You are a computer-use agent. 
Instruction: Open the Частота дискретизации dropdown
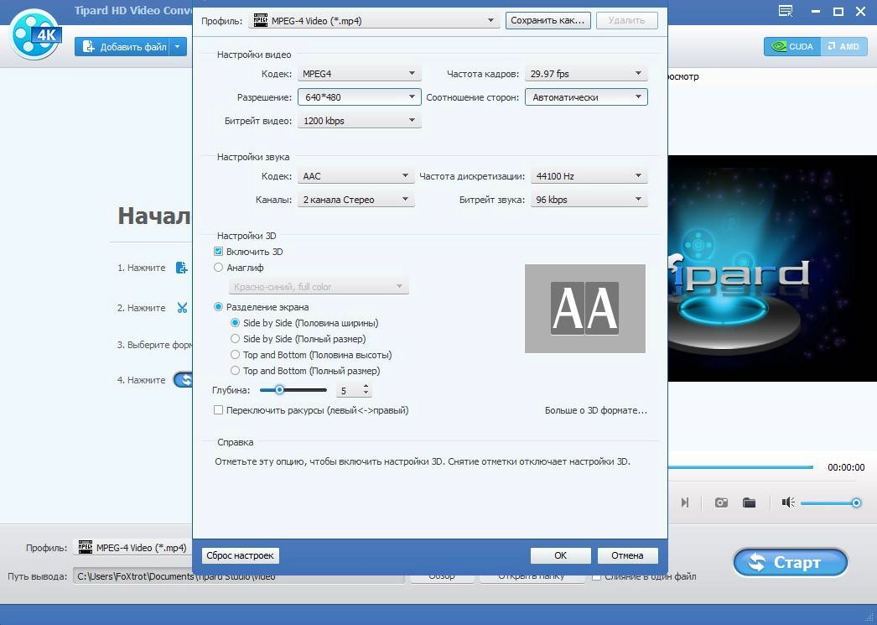tap(589, 176)
